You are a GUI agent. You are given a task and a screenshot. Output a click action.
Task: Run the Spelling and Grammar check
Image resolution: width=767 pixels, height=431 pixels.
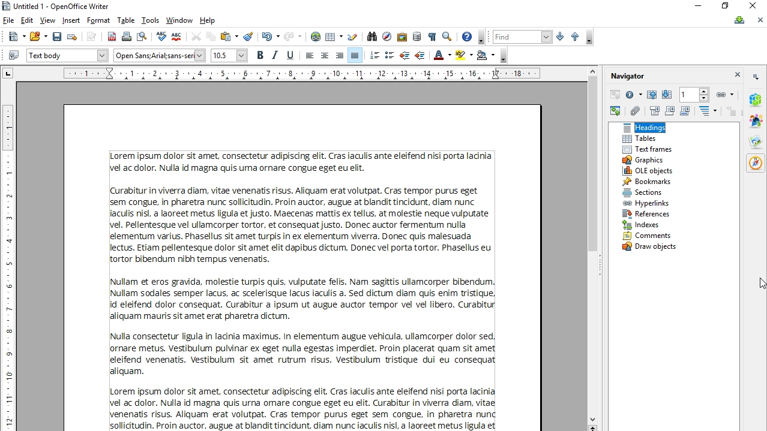tap(161, 37)
